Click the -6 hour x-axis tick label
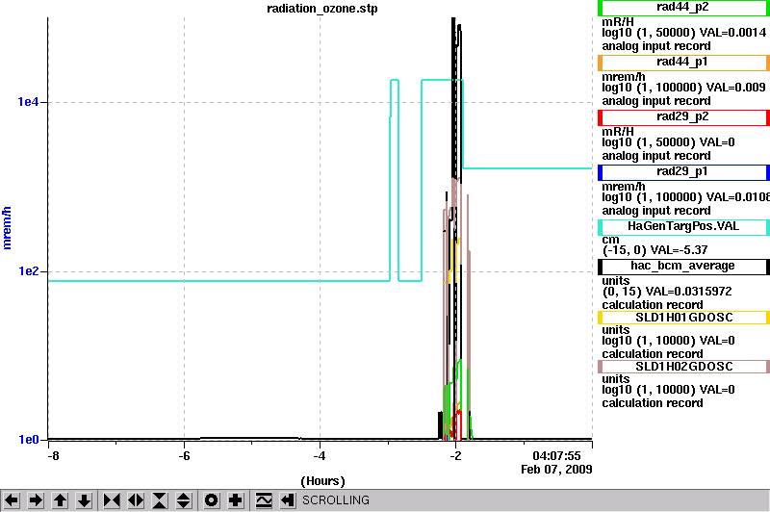The height and width of the screenshot is (512, 770). [x=184, y=456]
